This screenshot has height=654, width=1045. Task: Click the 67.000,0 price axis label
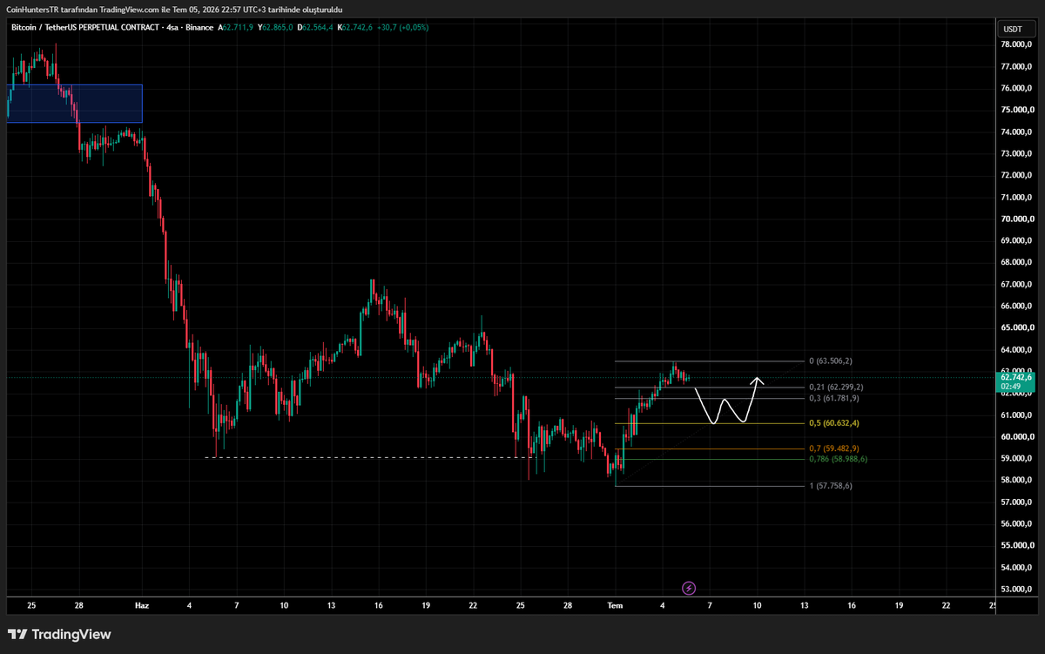point(1016,284)
